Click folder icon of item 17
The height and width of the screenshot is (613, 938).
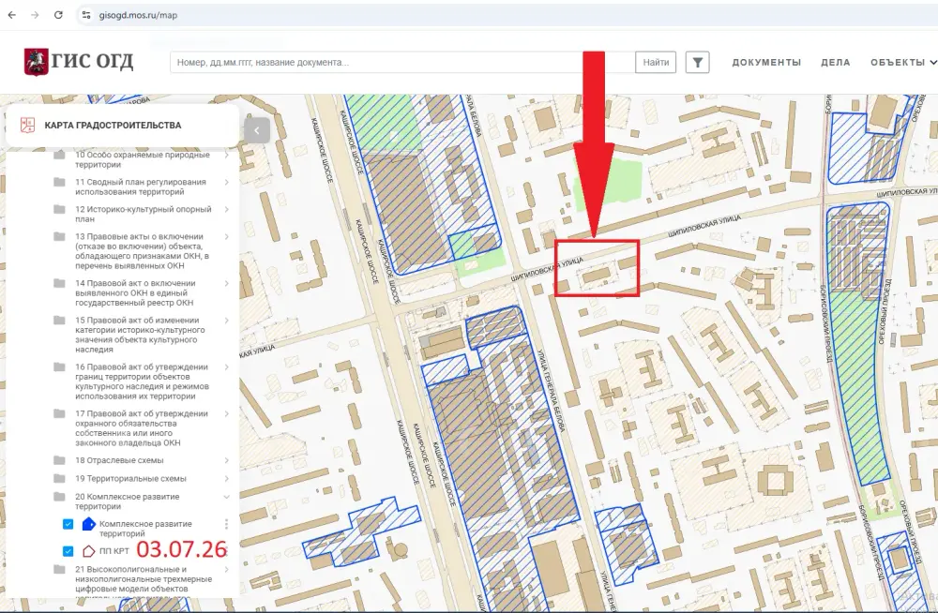coord(59,414)
